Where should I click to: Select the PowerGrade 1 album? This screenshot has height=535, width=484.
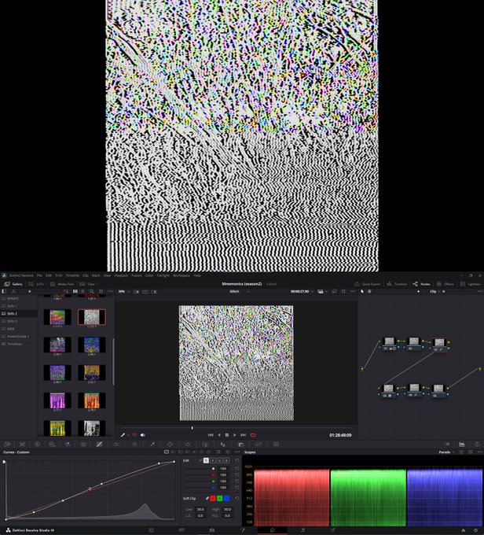[18, 336]
